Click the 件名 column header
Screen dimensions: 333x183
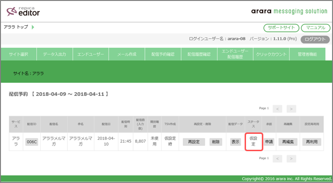(x=81, y=124)
